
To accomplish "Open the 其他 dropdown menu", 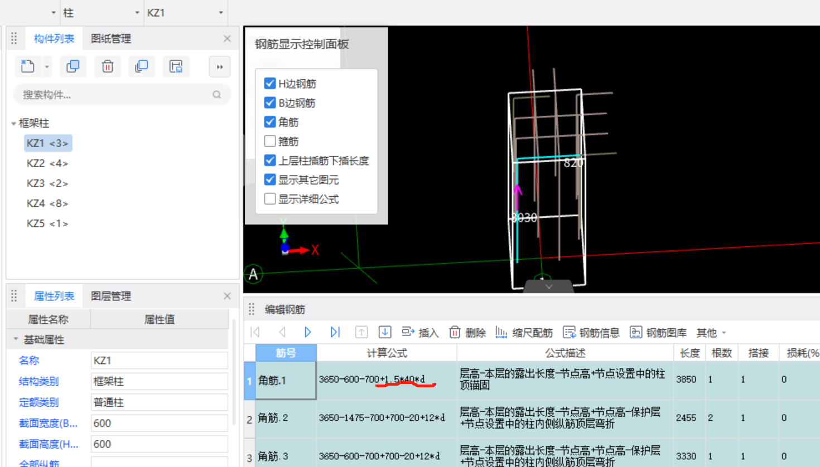I will 711,333.
